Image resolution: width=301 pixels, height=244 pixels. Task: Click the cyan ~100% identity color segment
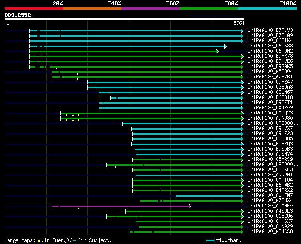(268, 8)
